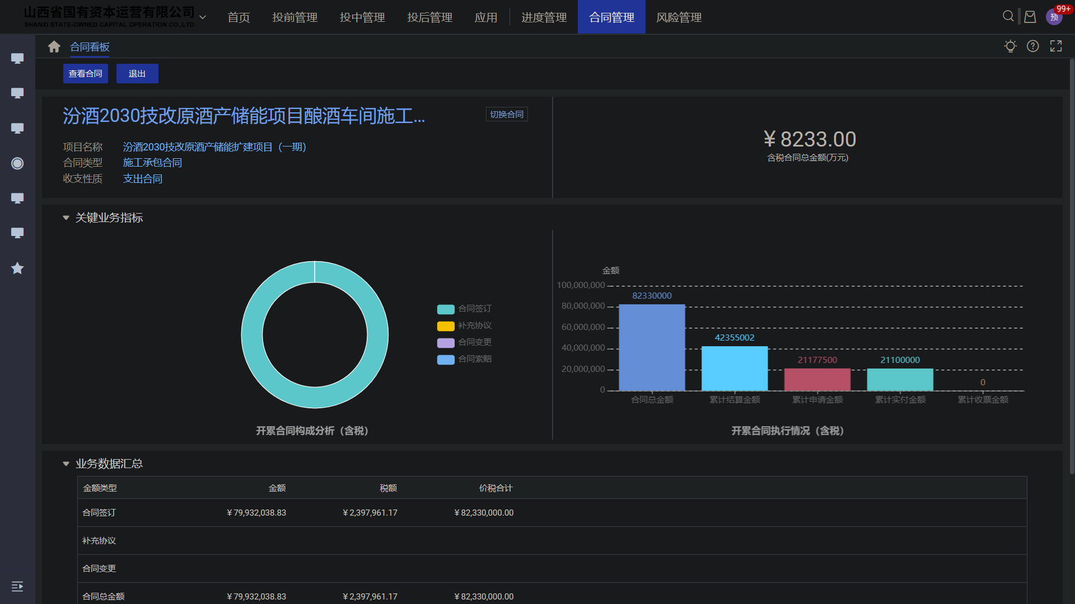Viewport: 1075px width, 604px height.
Task: Open the 投后管理 menu tab
Action: (429, 17)
